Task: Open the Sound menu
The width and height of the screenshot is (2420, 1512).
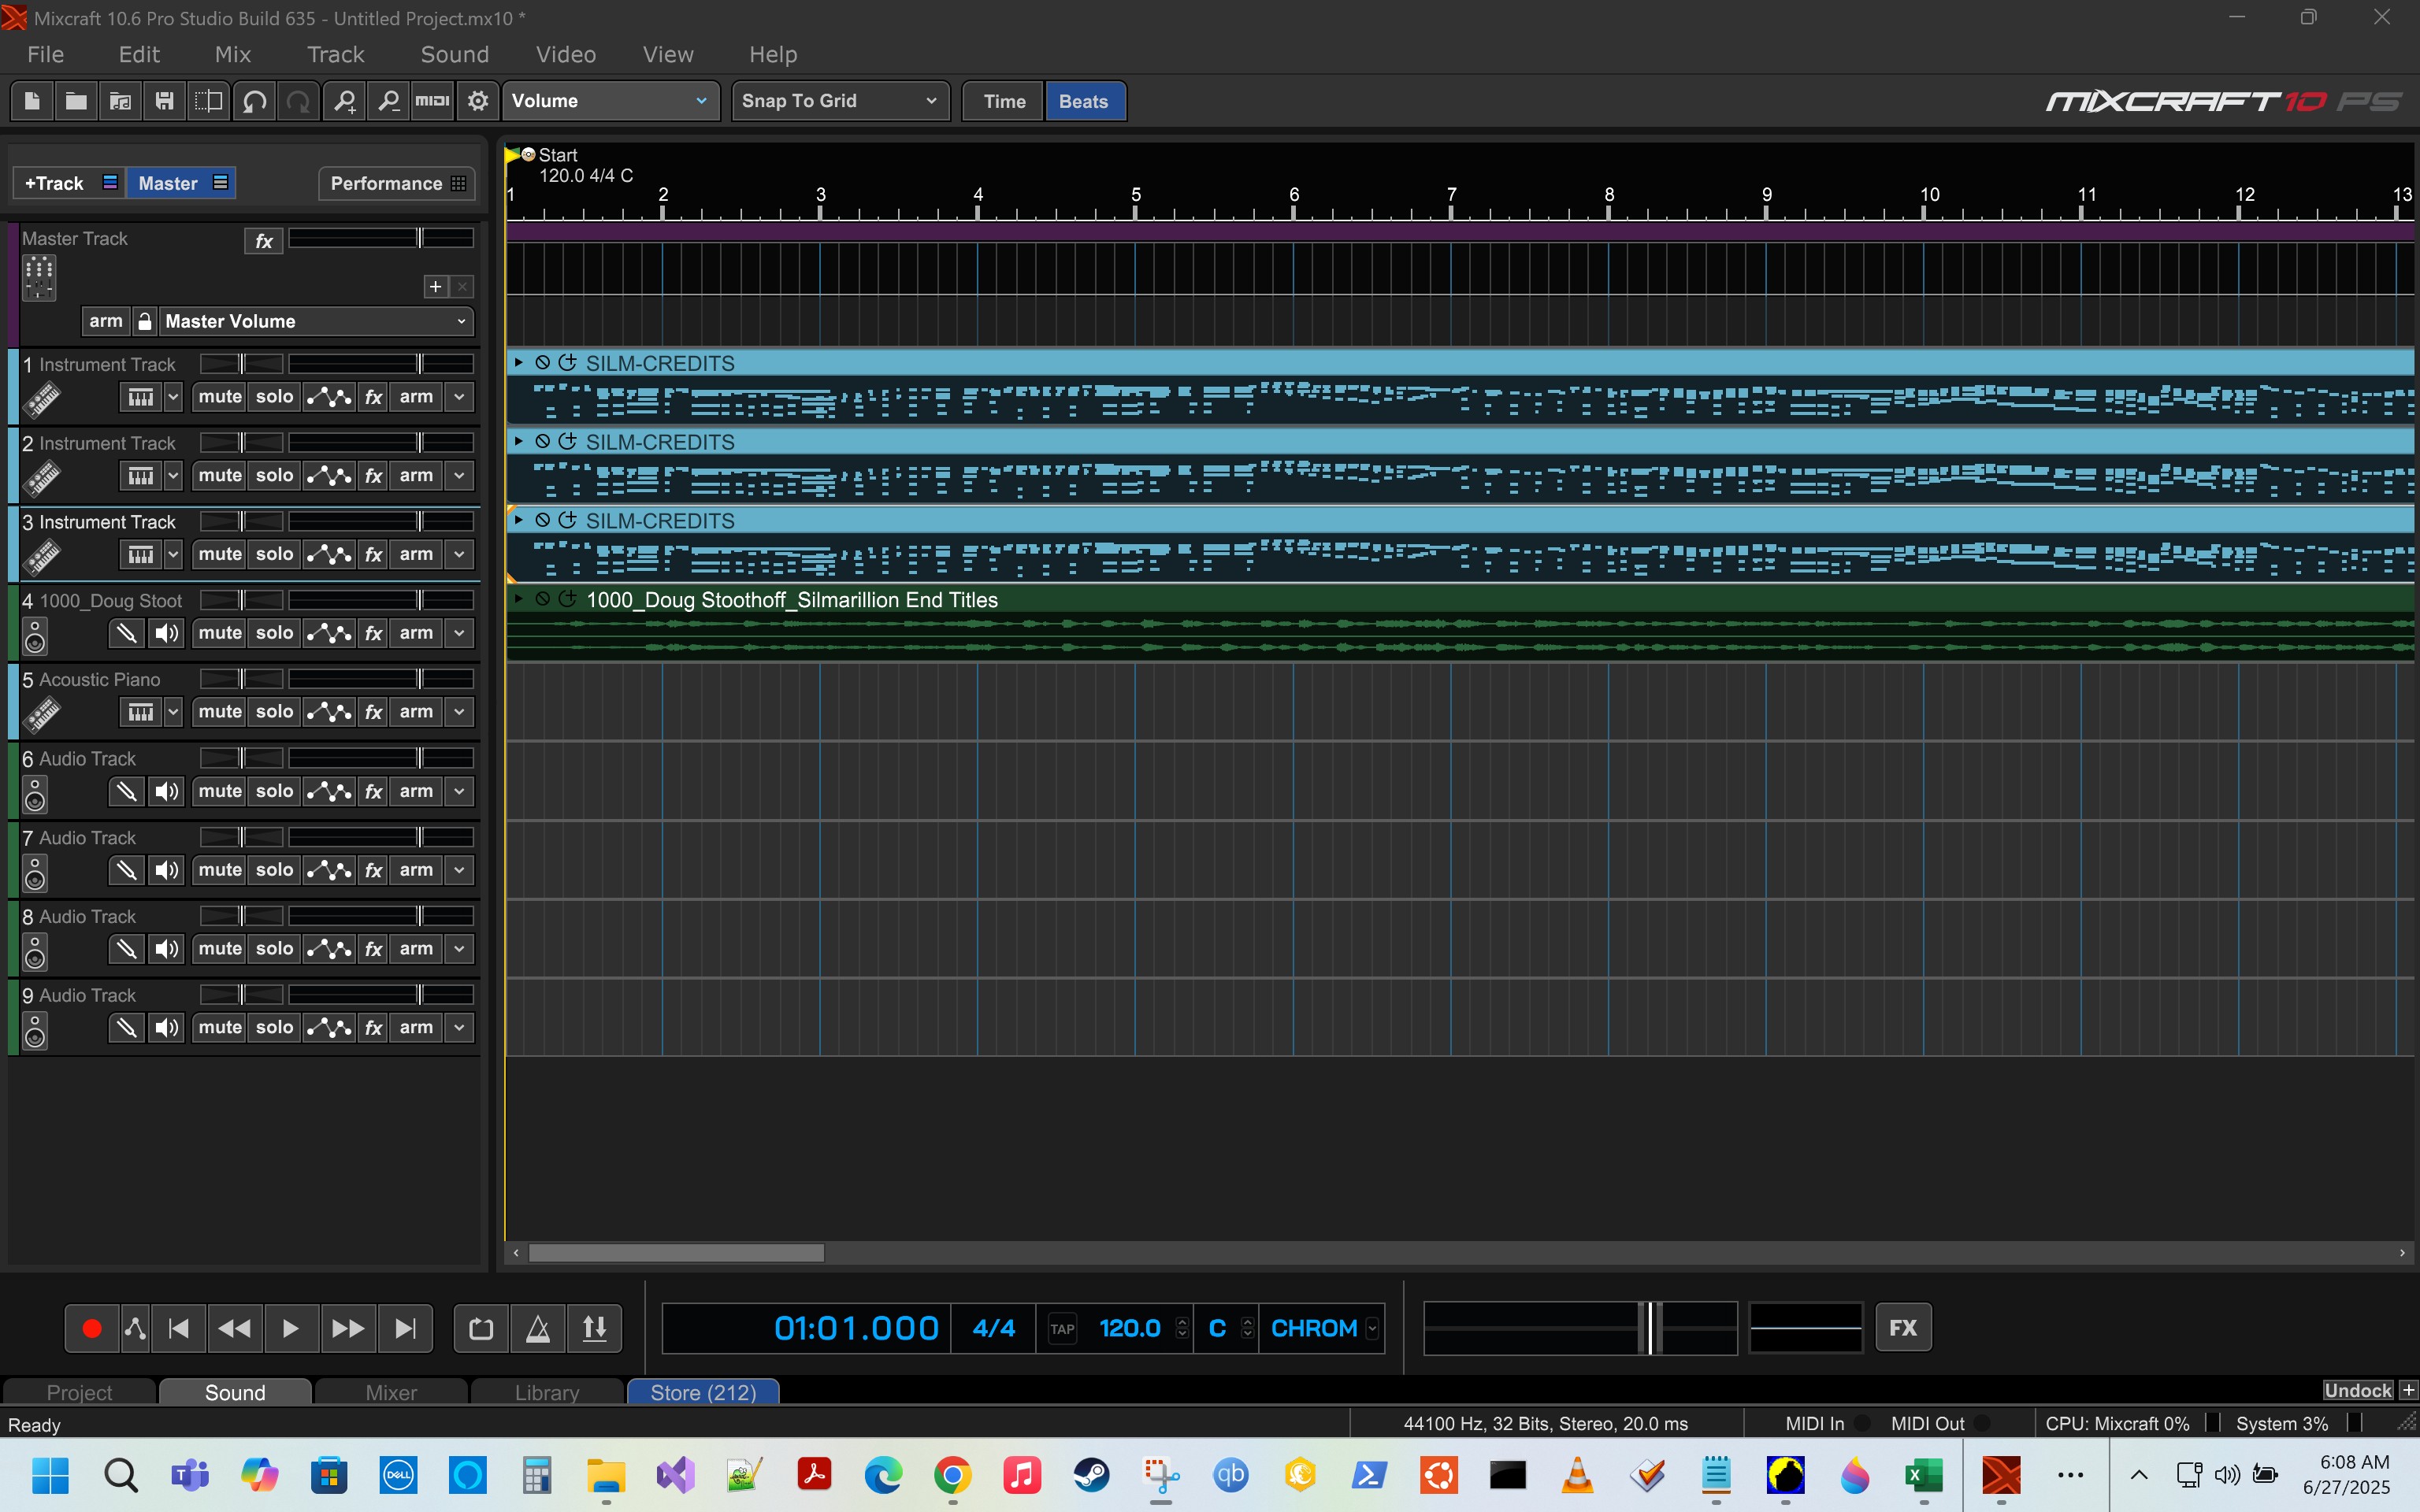Action: 455,55
